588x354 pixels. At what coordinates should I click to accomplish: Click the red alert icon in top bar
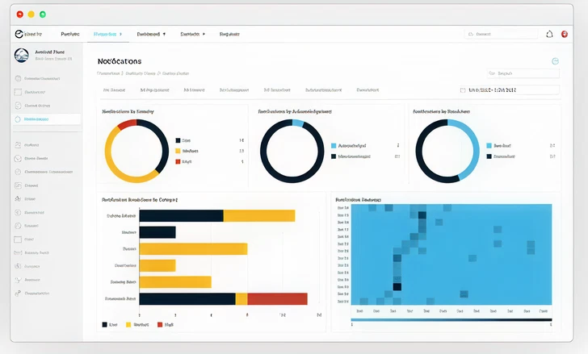click(564, 34)
